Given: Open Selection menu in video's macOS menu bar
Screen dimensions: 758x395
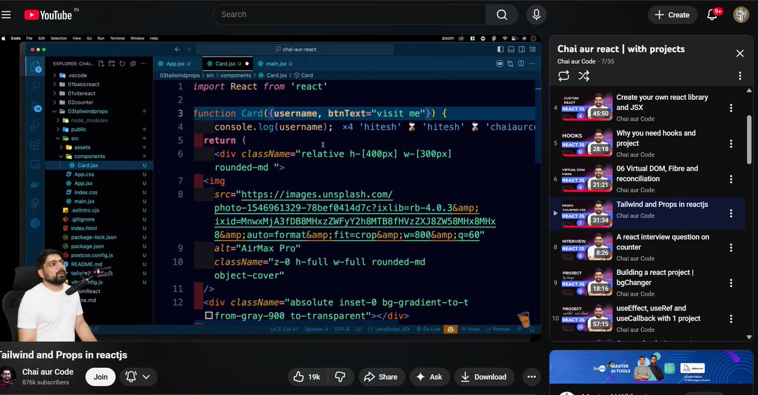Looking at the screenshot, I should tap(59, 38).
